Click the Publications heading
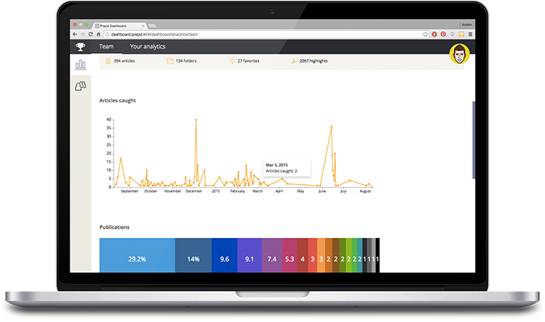 pos(114,227)
